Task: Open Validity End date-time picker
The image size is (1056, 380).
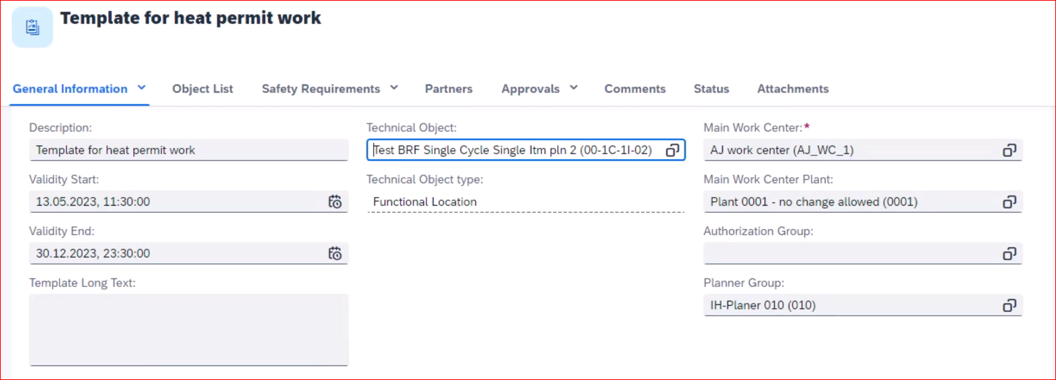Action: [x=335, y=253]
